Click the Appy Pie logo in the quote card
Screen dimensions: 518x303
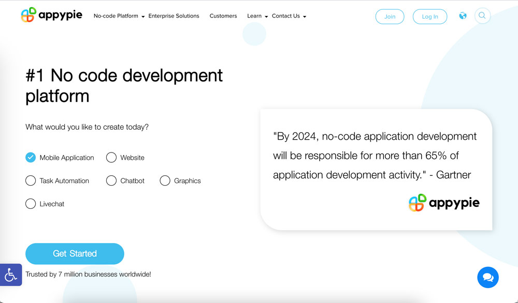pos(444,203)
